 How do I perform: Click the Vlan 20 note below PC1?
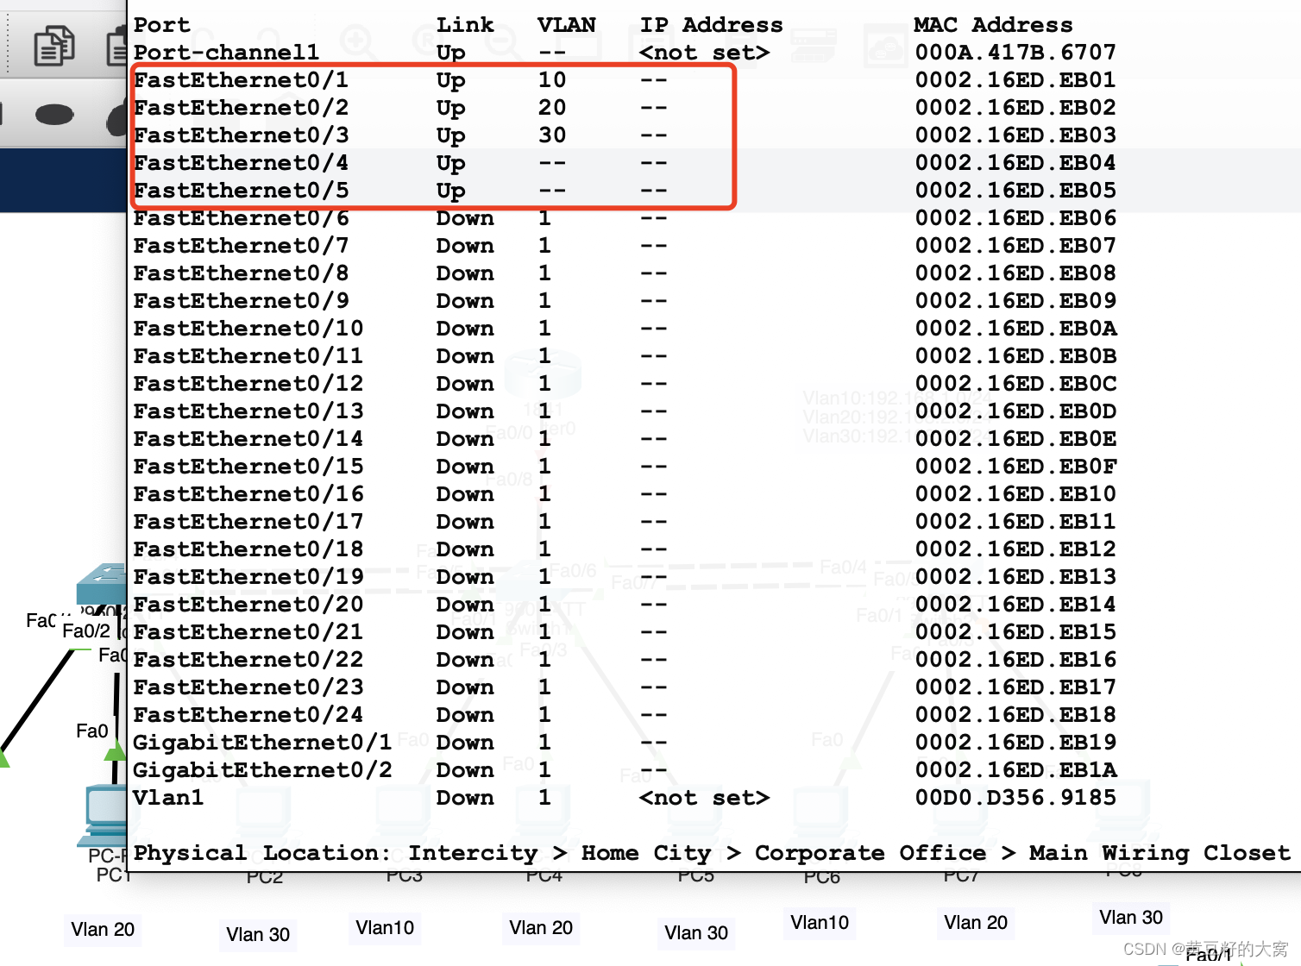103,929
